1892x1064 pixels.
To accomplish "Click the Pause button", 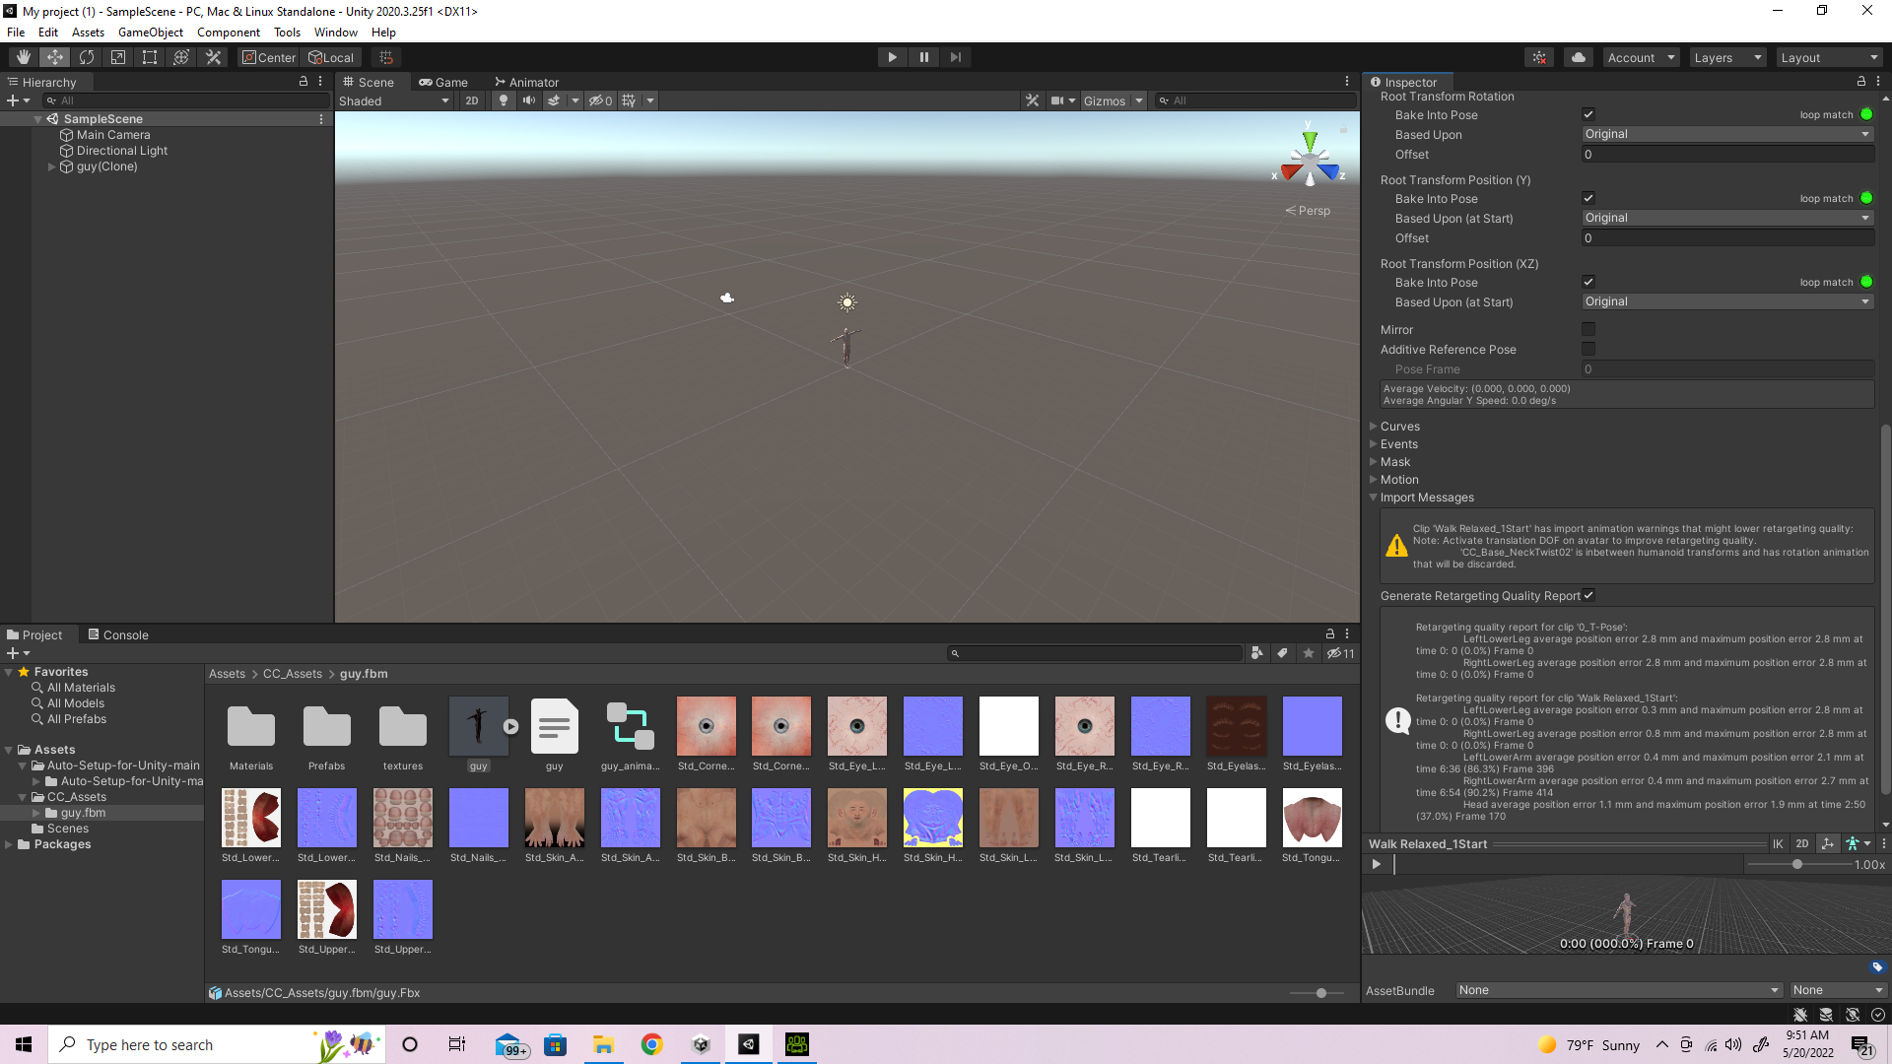I will pos(923,57).
